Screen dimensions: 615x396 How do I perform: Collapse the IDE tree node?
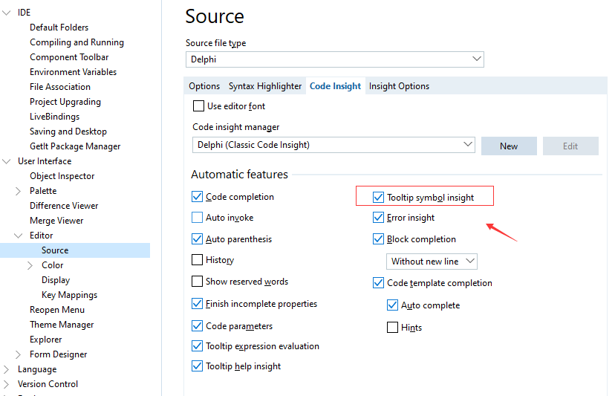tap(7, 13)
